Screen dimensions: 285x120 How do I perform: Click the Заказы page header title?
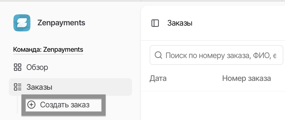[180, 23]
